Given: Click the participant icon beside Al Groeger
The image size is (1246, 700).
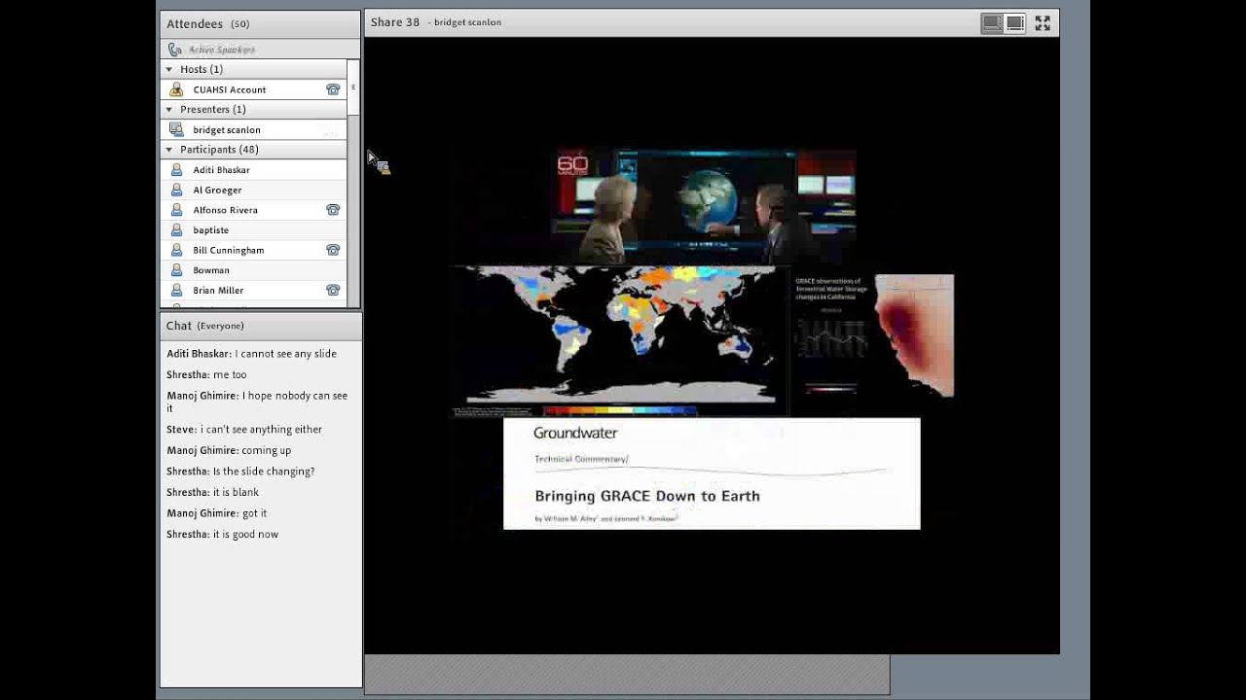Looking at the screenshot, I should [176, 191].
